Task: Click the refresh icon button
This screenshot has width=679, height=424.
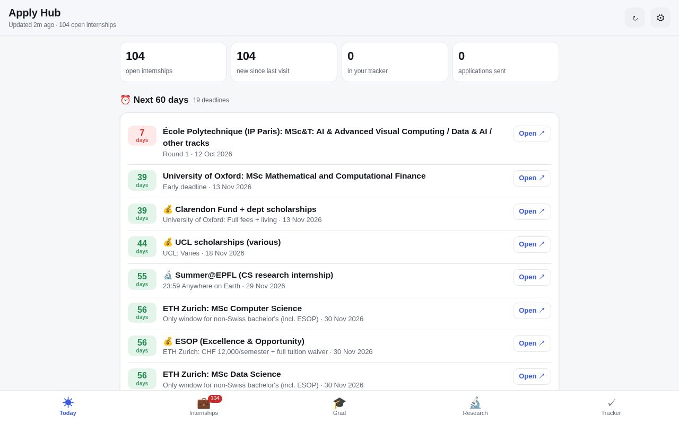Action: point(635,17)
